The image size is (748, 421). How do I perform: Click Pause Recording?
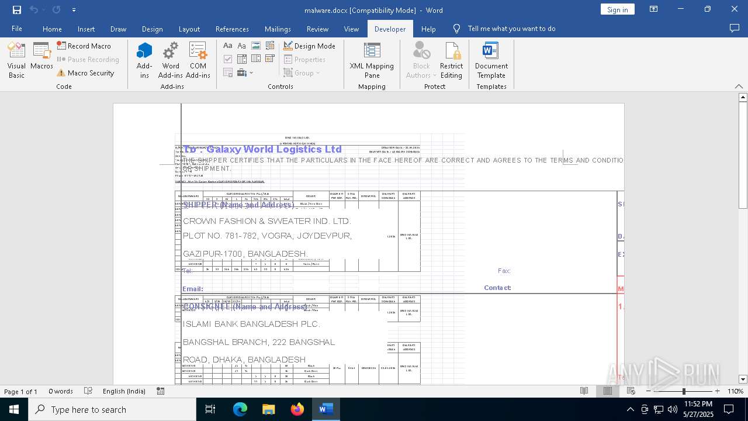[x=88, y=59]
